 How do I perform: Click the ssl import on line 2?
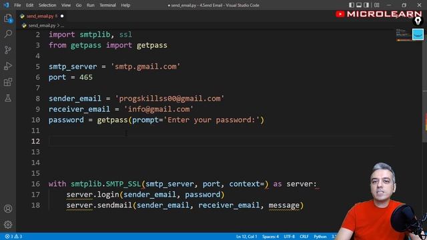pos(125,35)
